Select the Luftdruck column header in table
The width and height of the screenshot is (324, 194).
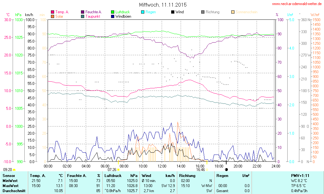[x=113, y=175]
